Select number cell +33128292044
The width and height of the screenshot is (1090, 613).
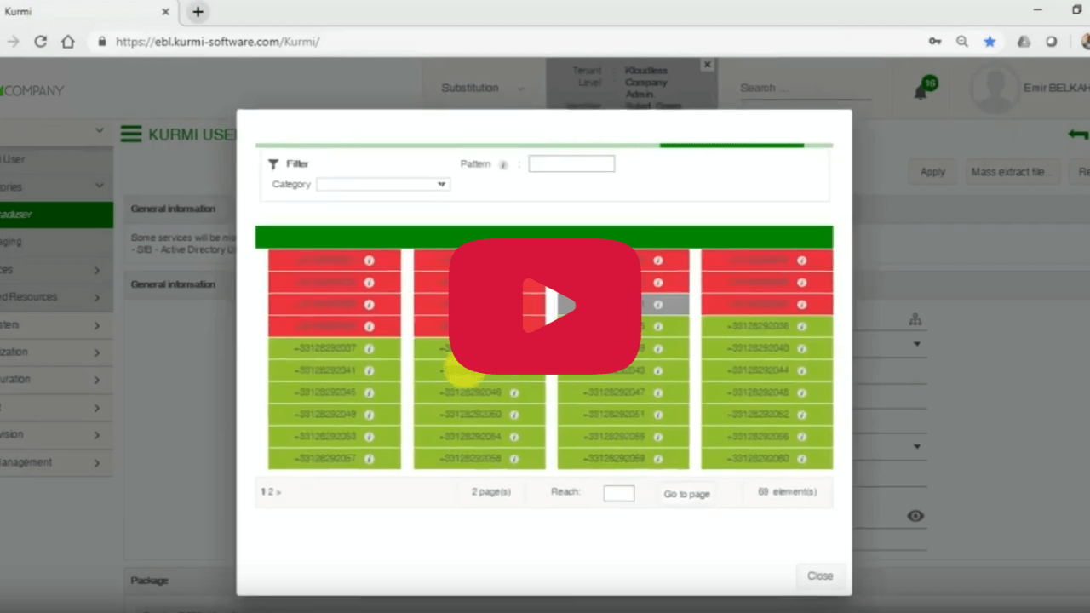coord(766,371)
